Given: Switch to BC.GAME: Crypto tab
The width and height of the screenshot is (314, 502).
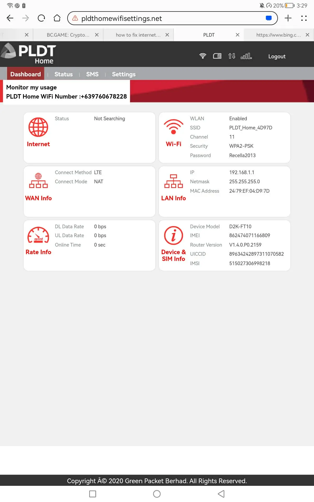Looking at the screenshot, I should click(68, 35).
